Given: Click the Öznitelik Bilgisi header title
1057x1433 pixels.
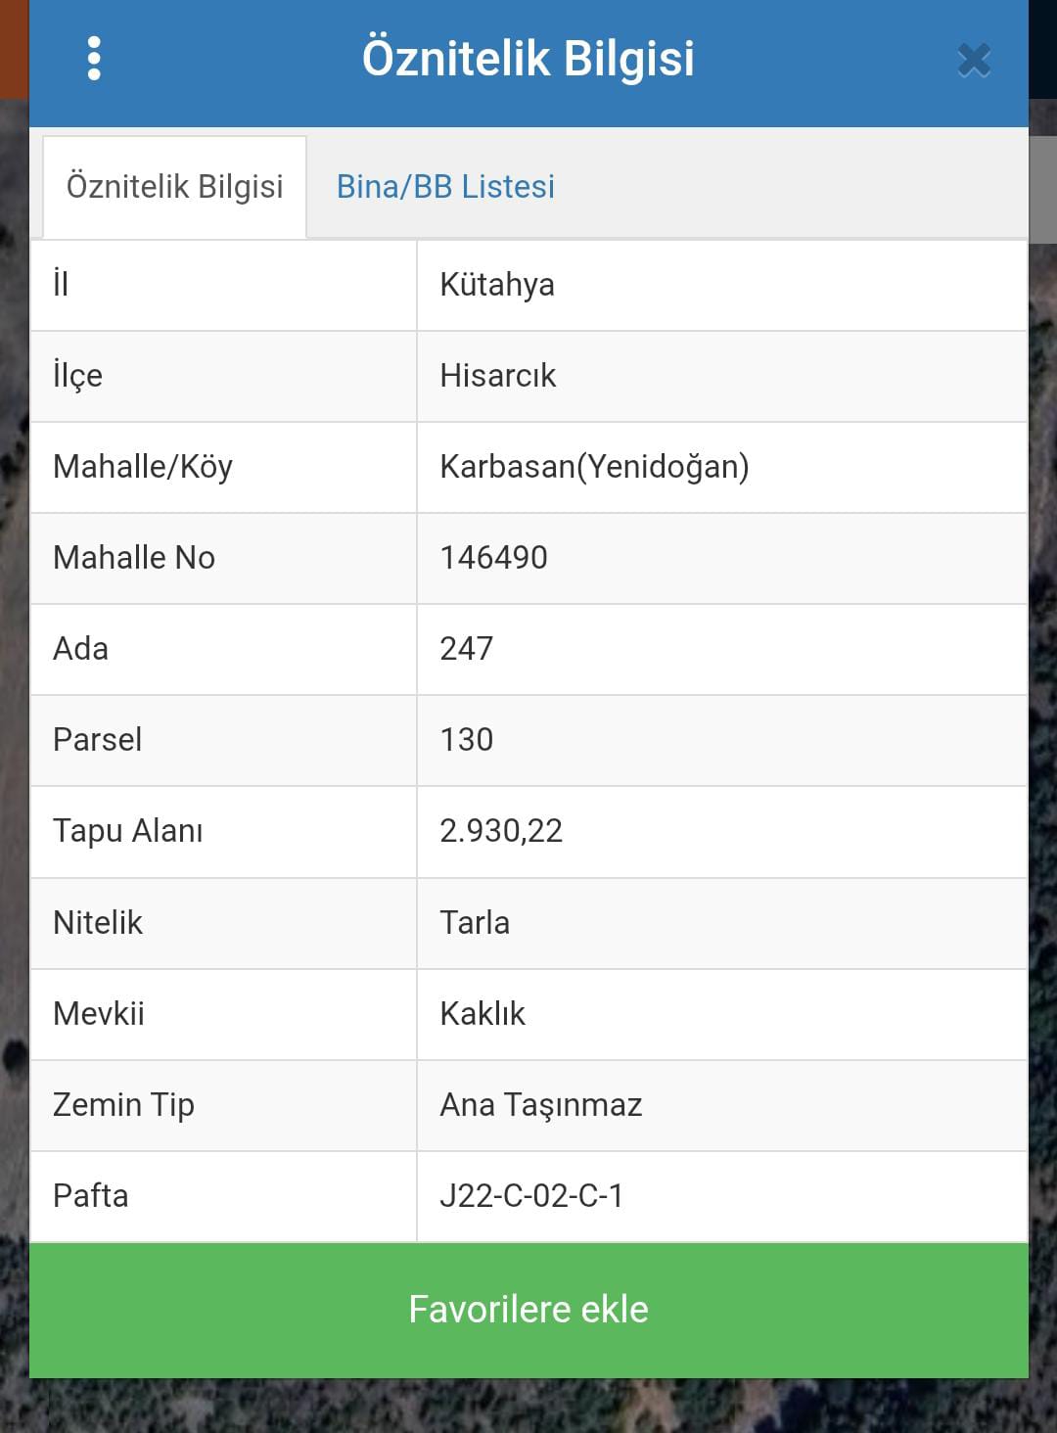Looking at the screenshot, I should point(528,59).
